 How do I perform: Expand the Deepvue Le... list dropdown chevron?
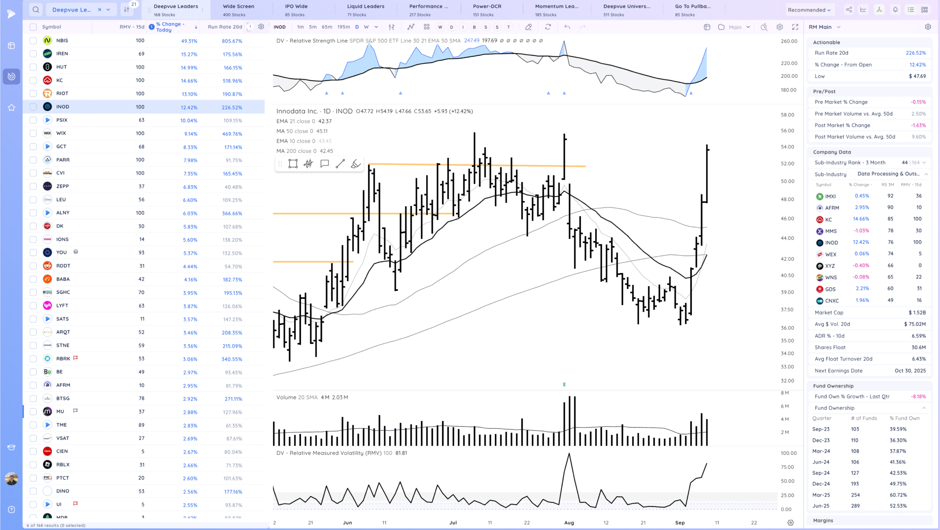[108, 10]
